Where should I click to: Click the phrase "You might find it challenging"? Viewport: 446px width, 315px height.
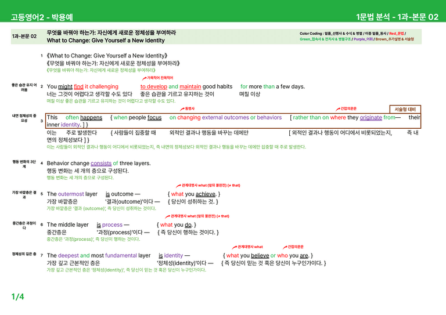coord(82,86)
